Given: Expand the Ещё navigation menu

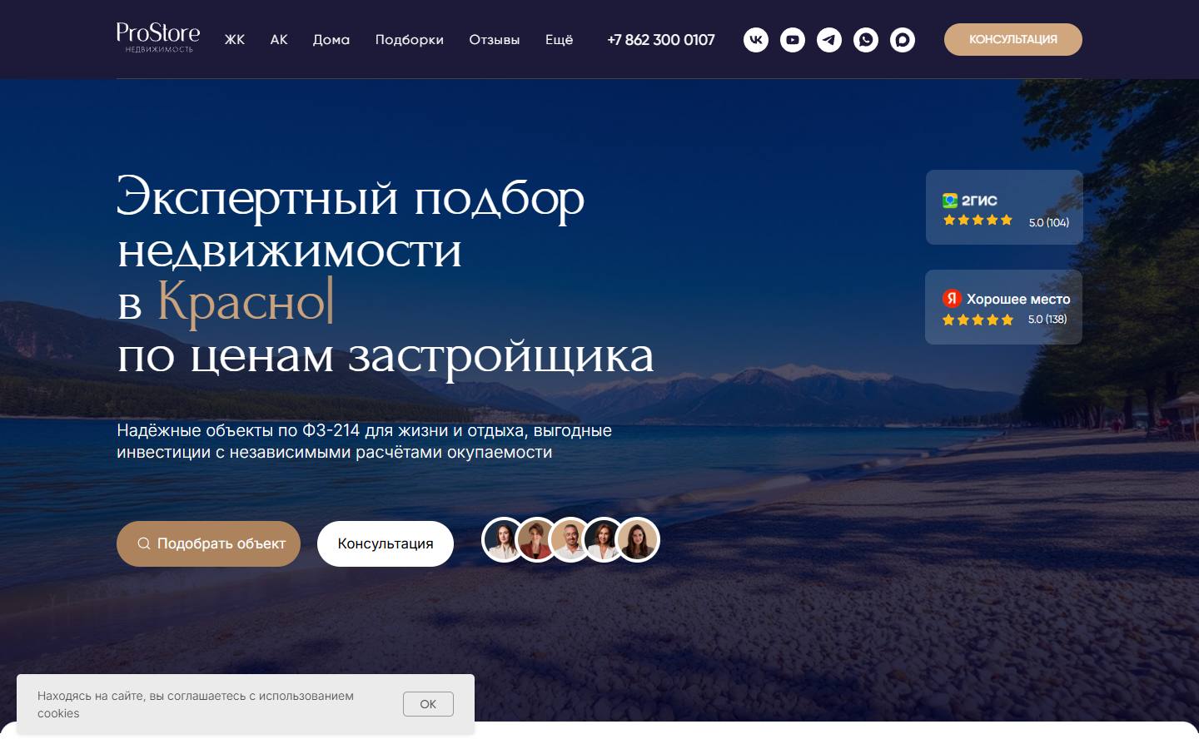Looking at the screenshot, I should coord(560,40).
